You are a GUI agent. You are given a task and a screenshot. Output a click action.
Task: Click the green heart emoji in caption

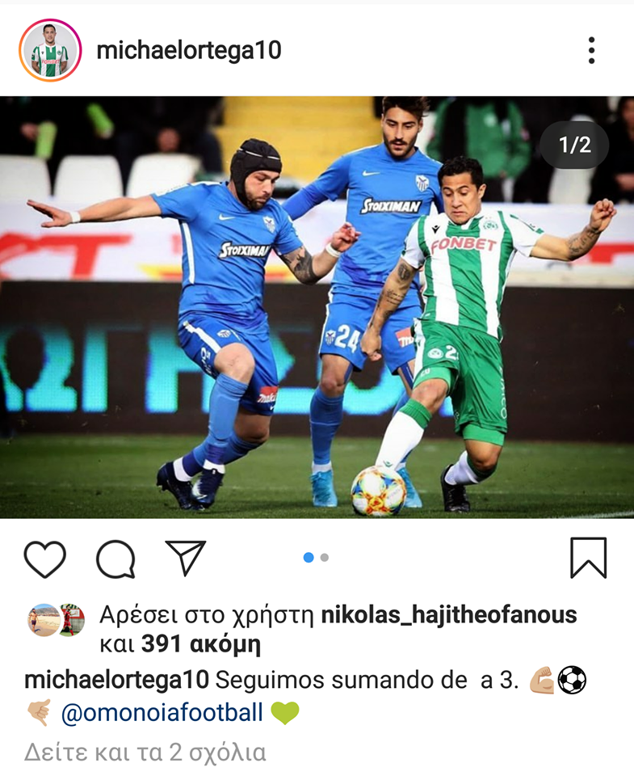tap(285, 713)
